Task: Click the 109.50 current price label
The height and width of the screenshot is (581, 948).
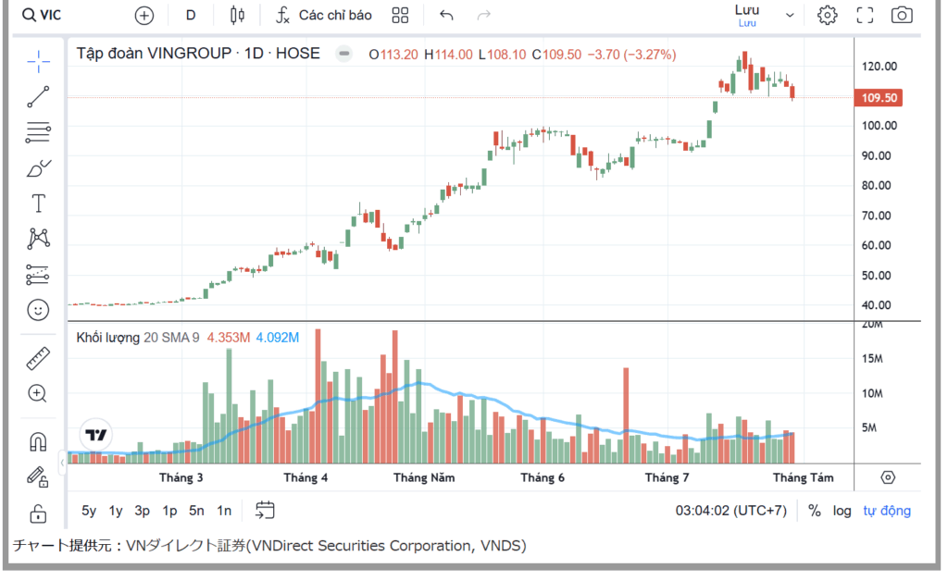Action: 879,98
